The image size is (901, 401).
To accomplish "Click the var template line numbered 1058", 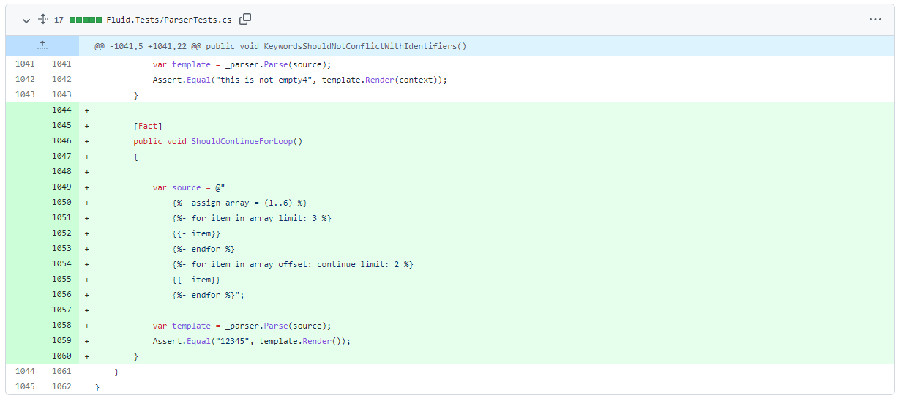I will point(242,326).
